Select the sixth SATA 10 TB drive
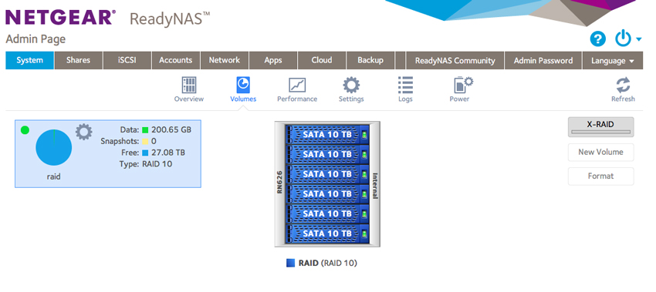Image resolution: width=656 pixels, height=292 pixels. tap(327, 233)
